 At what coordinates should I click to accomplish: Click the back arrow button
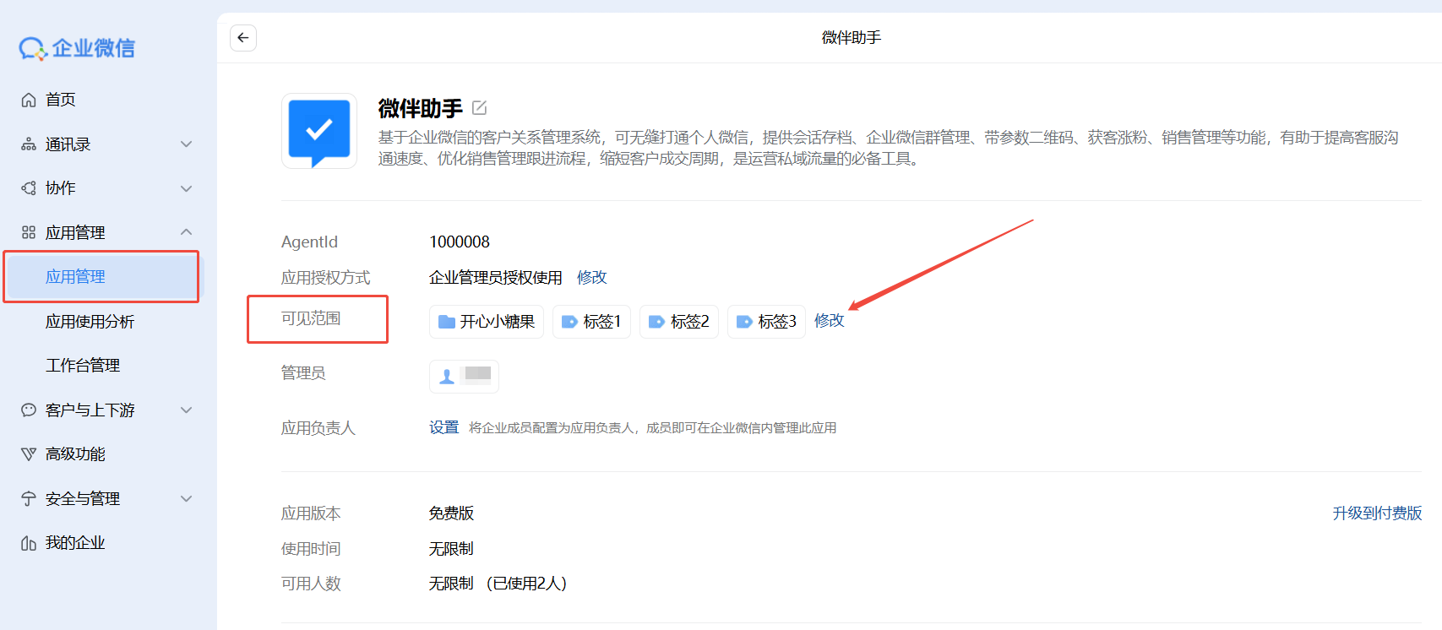pos(243,37)
